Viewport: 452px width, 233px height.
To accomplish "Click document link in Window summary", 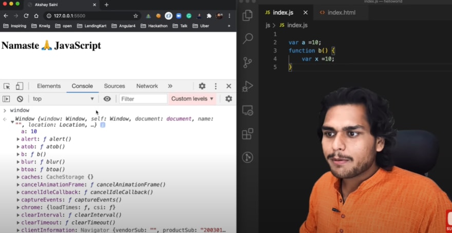I will (x=179, y=119).
